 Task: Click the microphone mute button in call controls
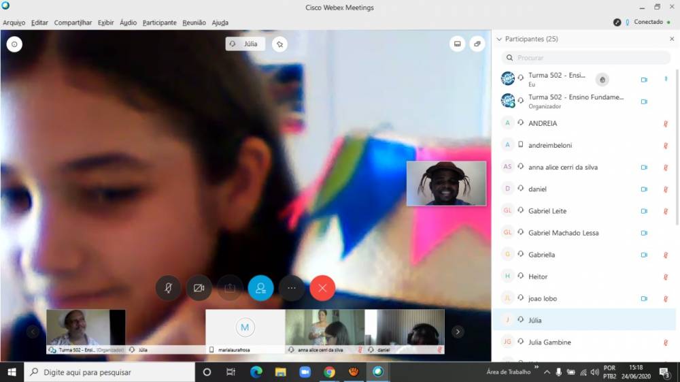tap(168, 288)
